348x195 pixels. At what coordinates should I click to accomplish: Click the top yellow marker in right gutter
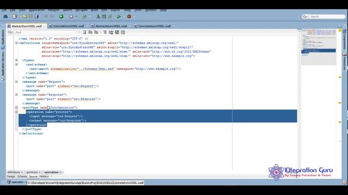coord(340,30)
